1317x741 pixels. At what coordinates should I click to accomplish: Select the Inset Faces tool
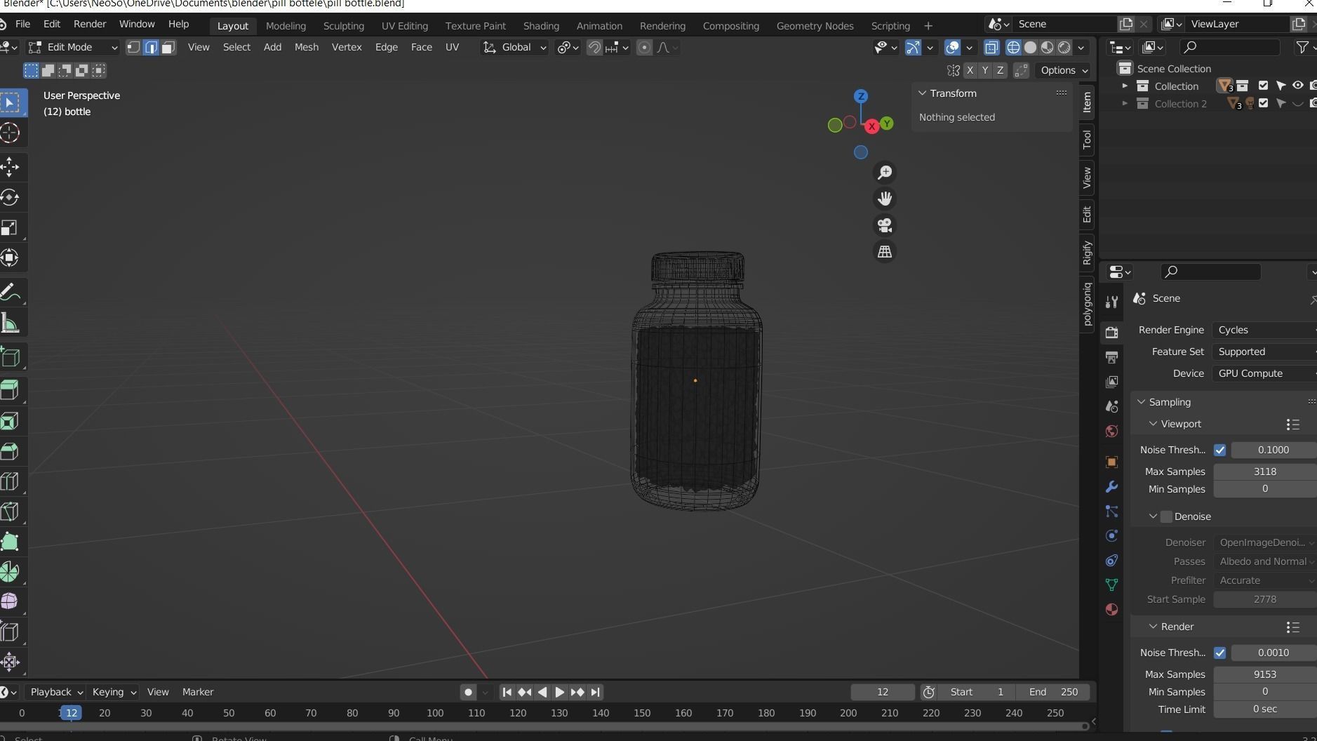coord(11,421)
